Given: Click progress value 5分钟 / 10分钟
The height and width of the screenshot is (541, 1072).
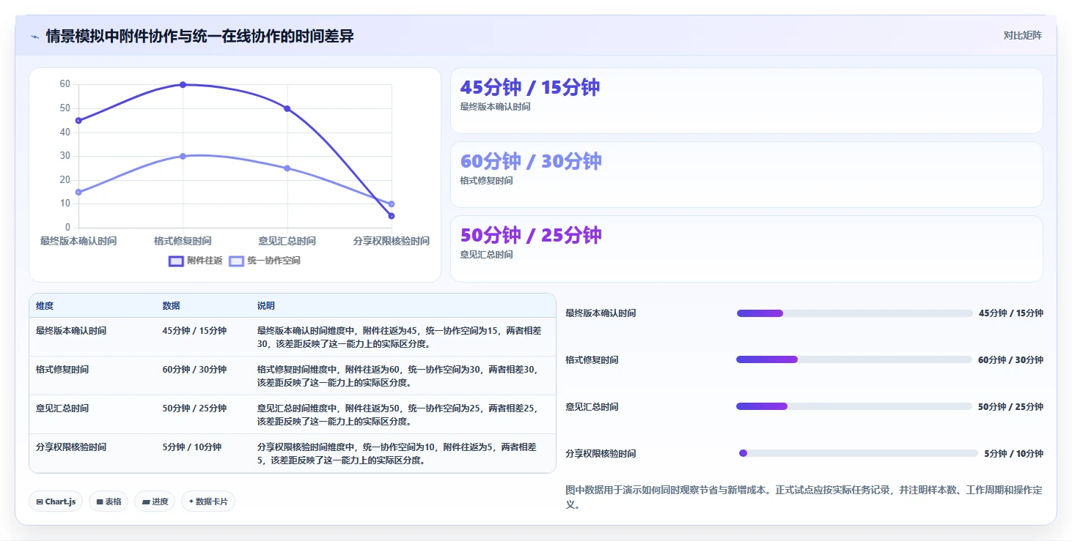Looking at the screenshot, I should 1013,454.
